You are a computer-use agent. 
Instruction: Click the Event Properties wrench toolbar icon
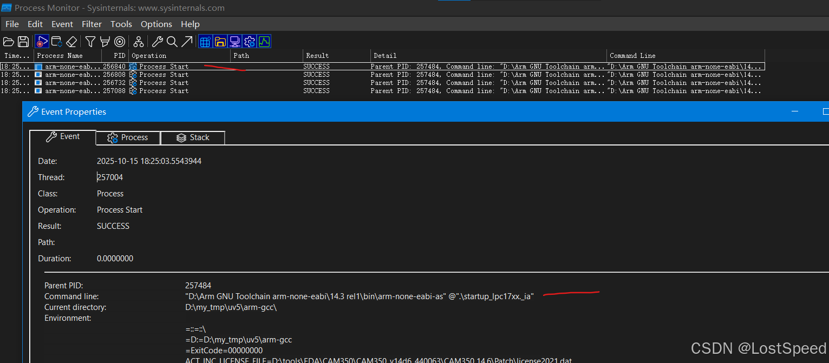(x=158, y=42)
